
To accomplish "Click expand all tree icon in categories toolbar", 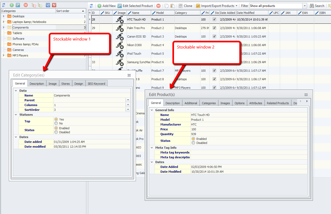I will click(40, 5).
